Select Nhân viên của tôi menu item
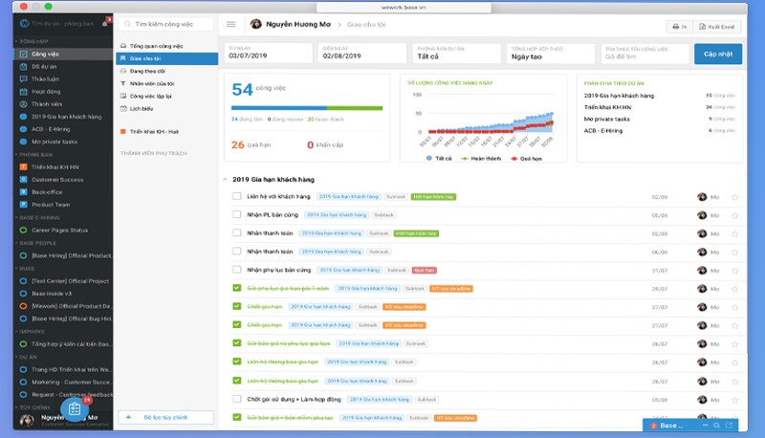Viewport: 765px width, 438px height. (x=166, y=83)
